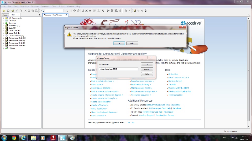Screen dimensions: 252x141
Task: Select Removable Disk (K:) in tree
Action: 17,45
